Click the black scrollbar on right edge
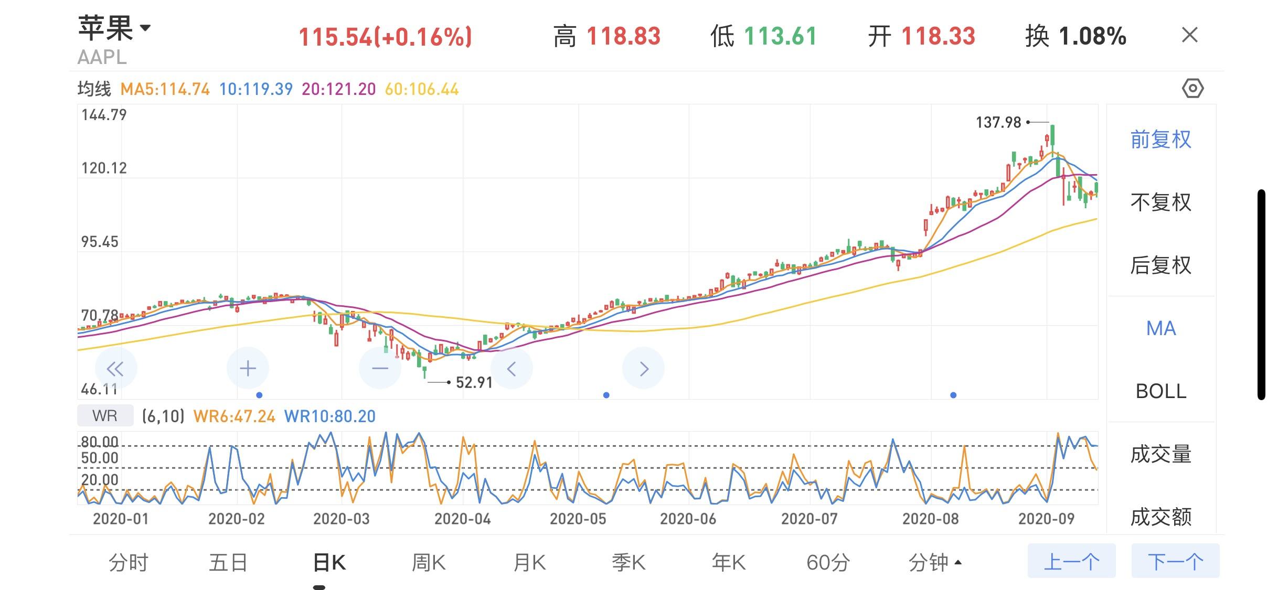This screenshot has width=1278, height=590. [1261, 295]
